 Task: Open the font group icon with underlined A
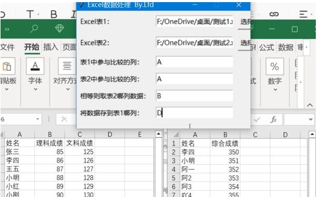click(x=35, y=66)
